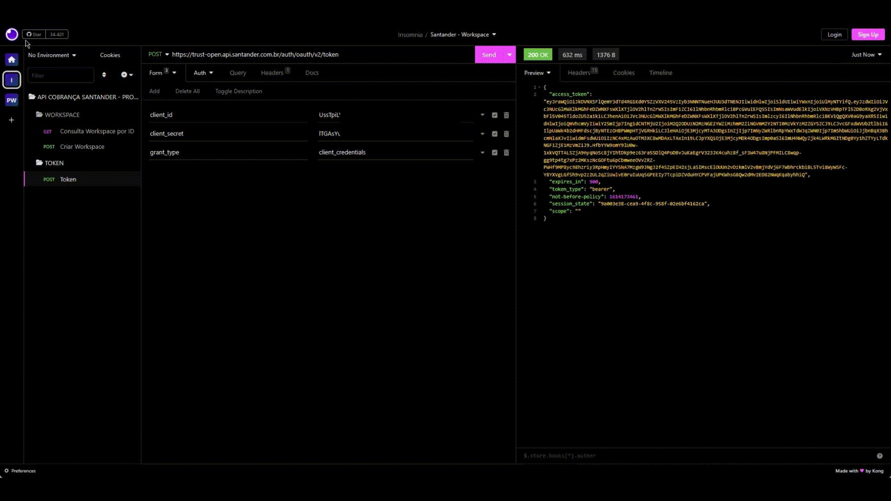The image size is (891, 501).
Task: Click the Login button
Action: tap(834, 34)
